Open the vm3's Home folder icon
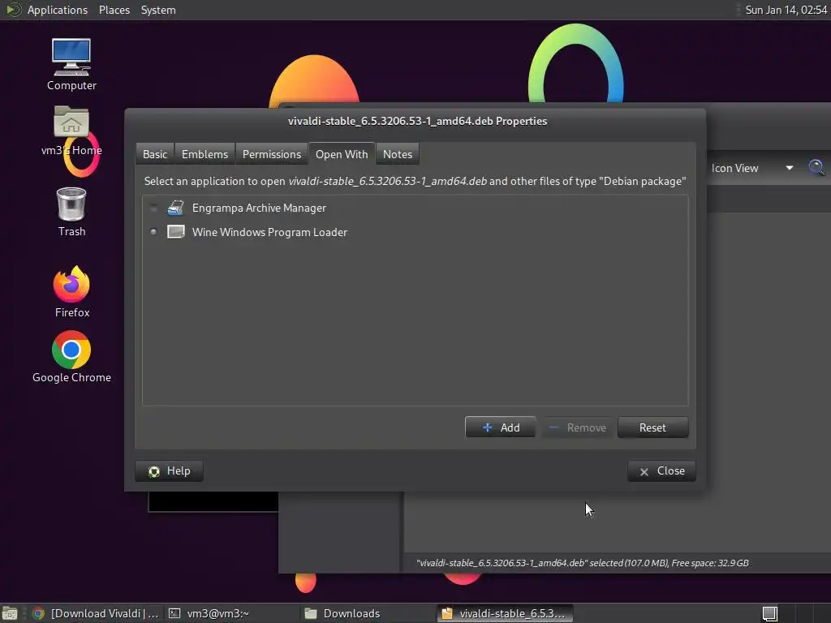 click(71, 131)
